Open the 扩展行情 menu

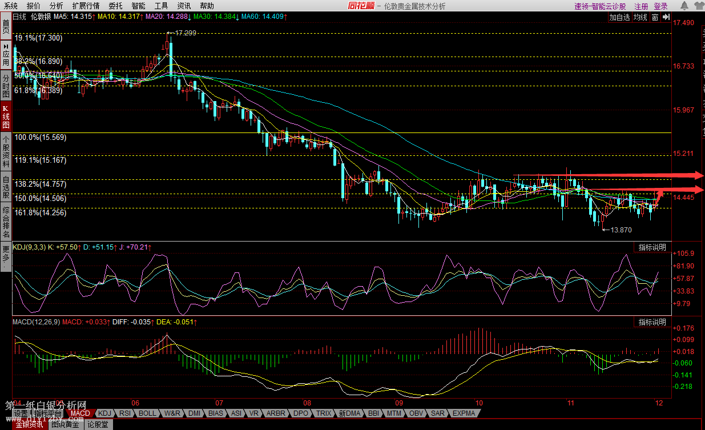tap(86, 6)
